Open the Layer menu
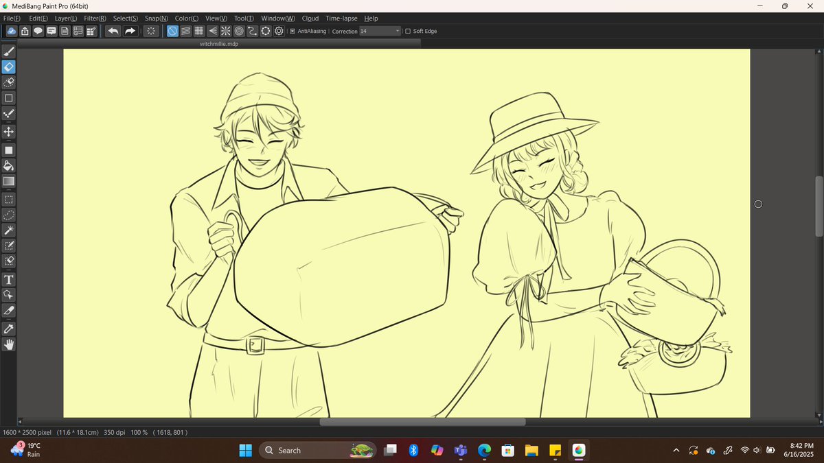The width and height of the screenshot is (824, 463). pos(66,19)
